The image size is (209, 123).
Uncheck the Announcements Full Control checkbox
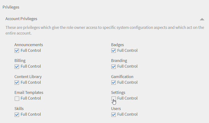point(17,51)
